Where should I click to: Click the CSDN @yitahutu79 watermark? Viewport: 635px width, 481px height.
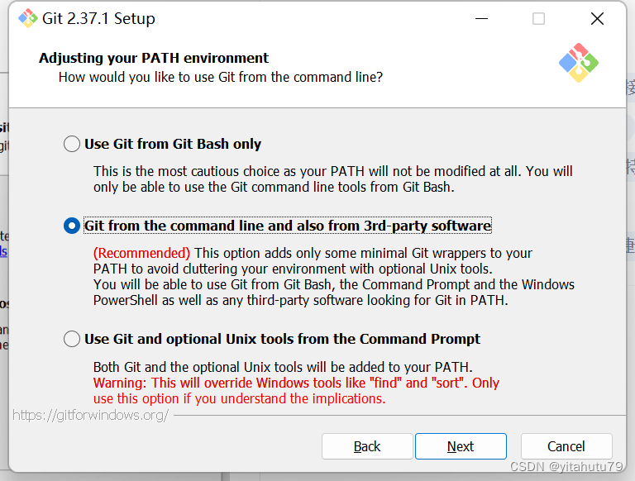click(x=566, y=467)
